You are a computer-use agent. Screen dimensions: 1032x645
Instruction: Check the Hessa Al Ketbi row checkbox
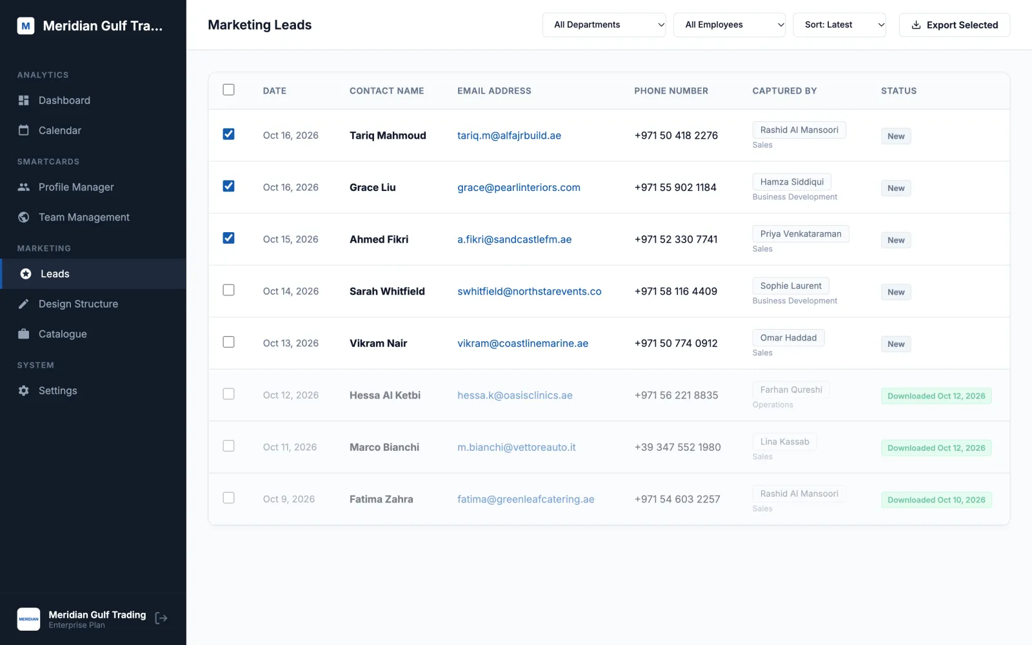click(228, 394)
